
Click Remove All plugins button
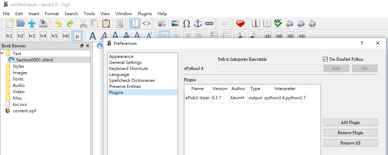[x=350, y=143]
